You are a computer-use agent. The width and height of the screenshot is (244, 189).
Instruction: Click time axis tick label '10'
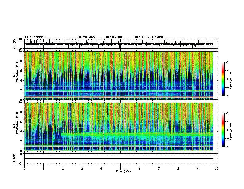(217, 169)
